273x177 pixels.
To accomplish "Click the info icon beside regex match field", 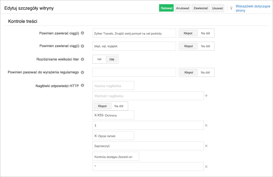I will [82, 72].
